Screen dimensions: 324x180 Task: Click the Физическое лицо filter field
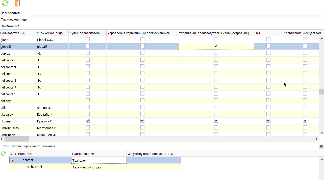click(175, 20)
